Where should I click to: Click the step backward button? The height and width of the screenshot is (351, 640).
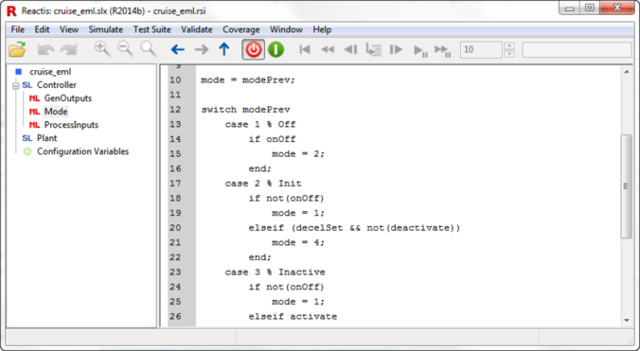tap(350, 50)
